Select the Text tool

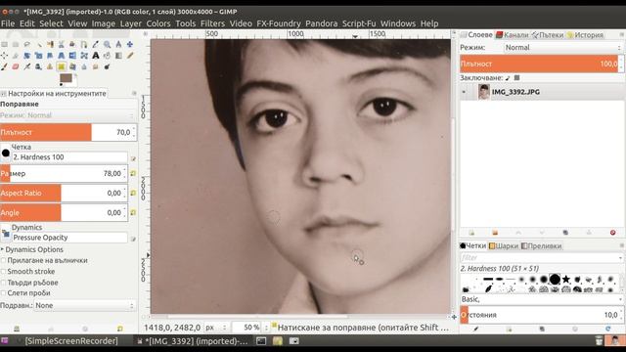(x=96, y=56)
